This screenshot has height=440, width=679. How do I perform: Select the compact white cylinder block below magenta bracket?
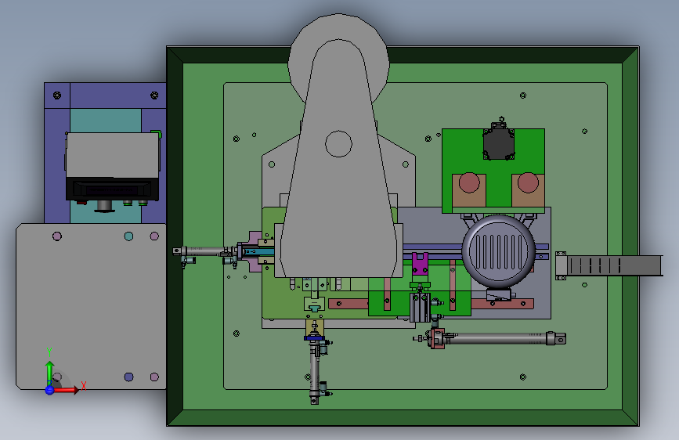[420, 307]
